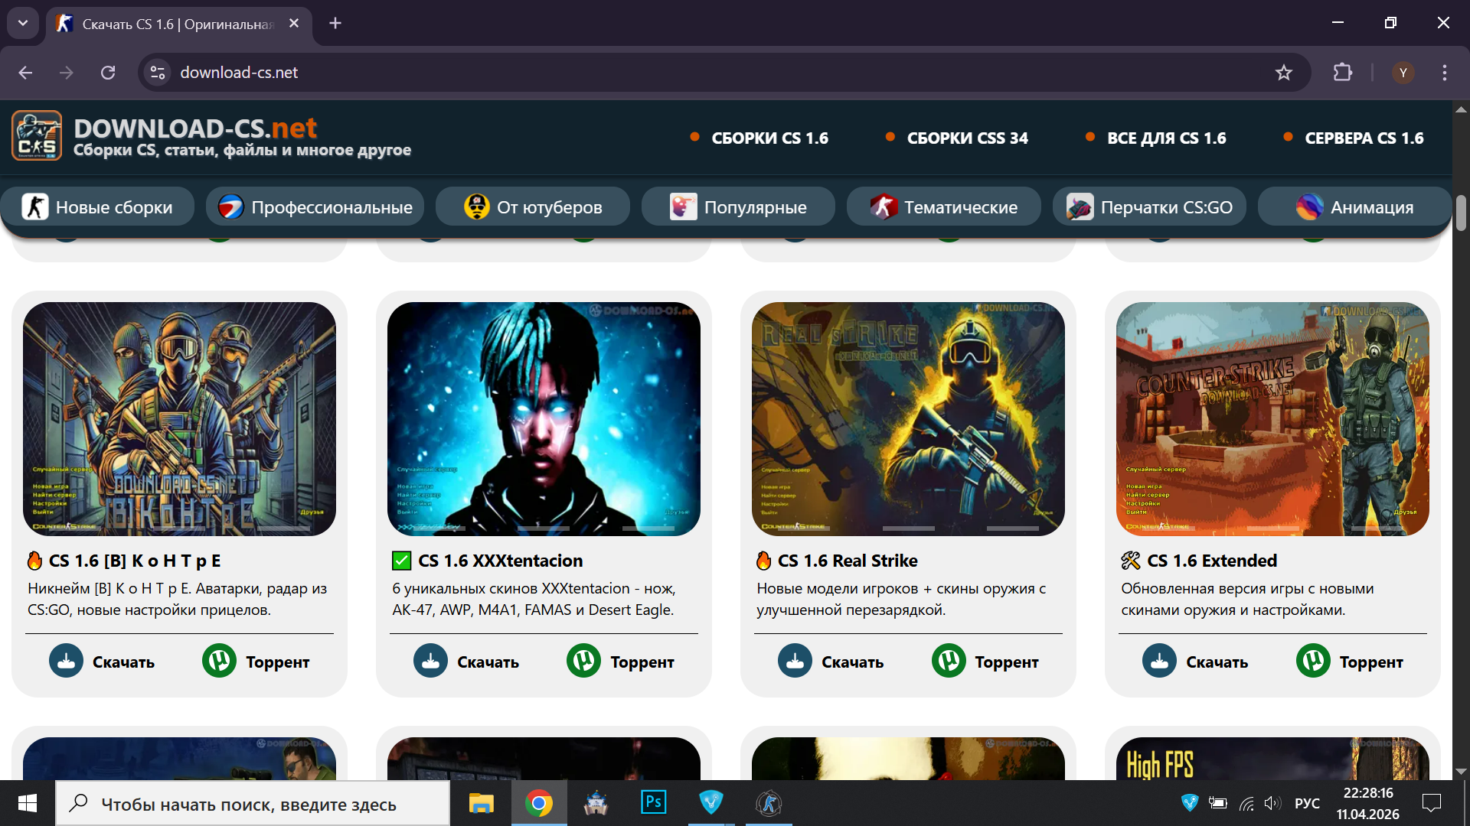
Task: Click the Download-CS.net site logo
Action: 37,136
